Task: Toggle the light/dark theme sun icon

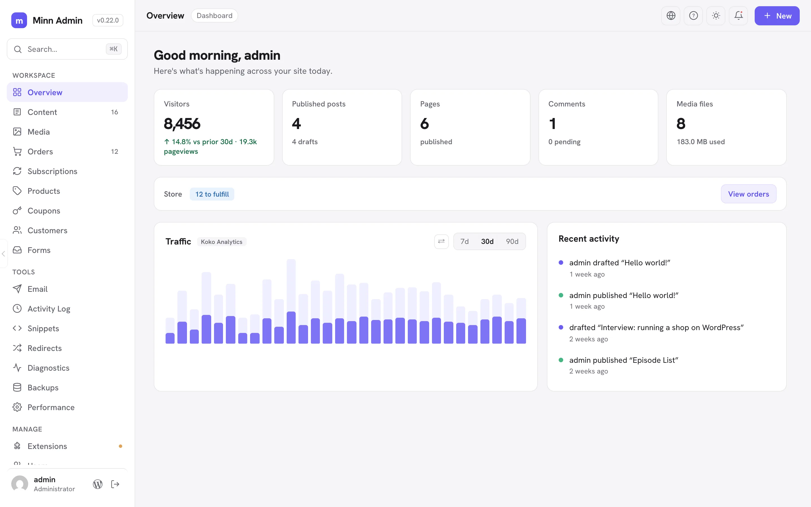Action: [716, 16]
